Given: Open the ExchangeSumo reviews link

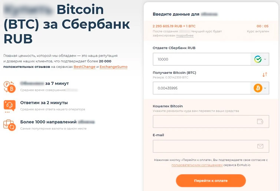Looking at the screenshot, I should (113, 67).
